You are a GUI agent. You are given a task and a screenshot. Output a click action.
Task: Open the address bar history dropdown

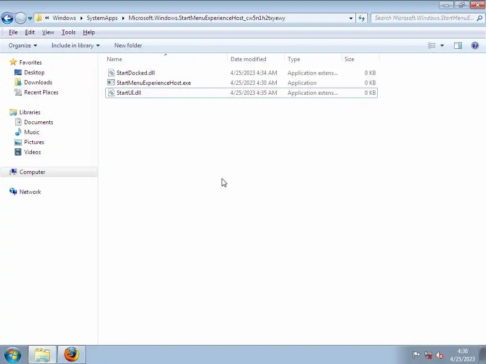pos(351,18)
